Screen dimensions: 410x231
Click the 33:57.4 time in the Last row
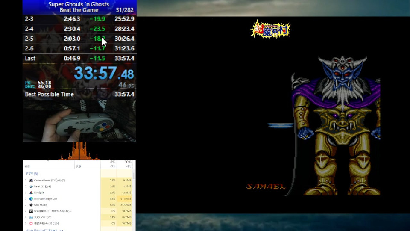coord(124,58)
